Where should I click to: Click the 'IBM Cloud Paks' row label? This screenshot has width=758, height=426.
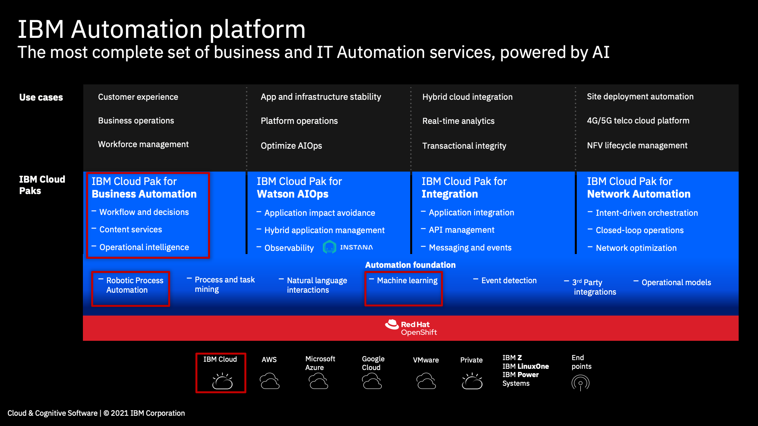(42, 185)
